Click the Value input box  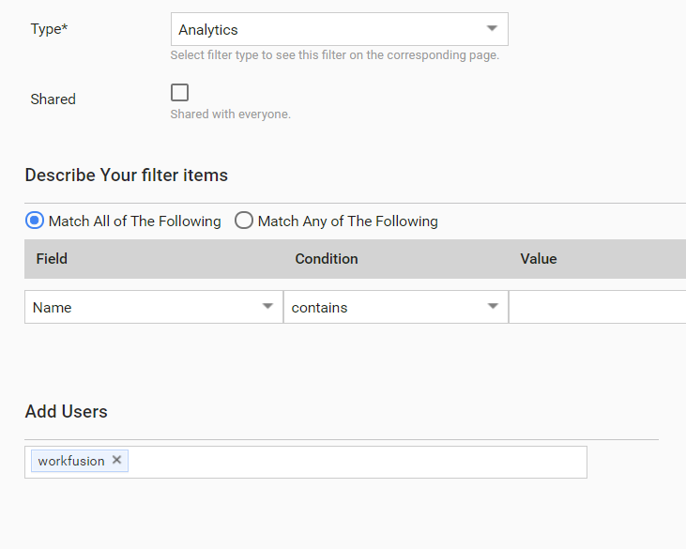point(598,307)
